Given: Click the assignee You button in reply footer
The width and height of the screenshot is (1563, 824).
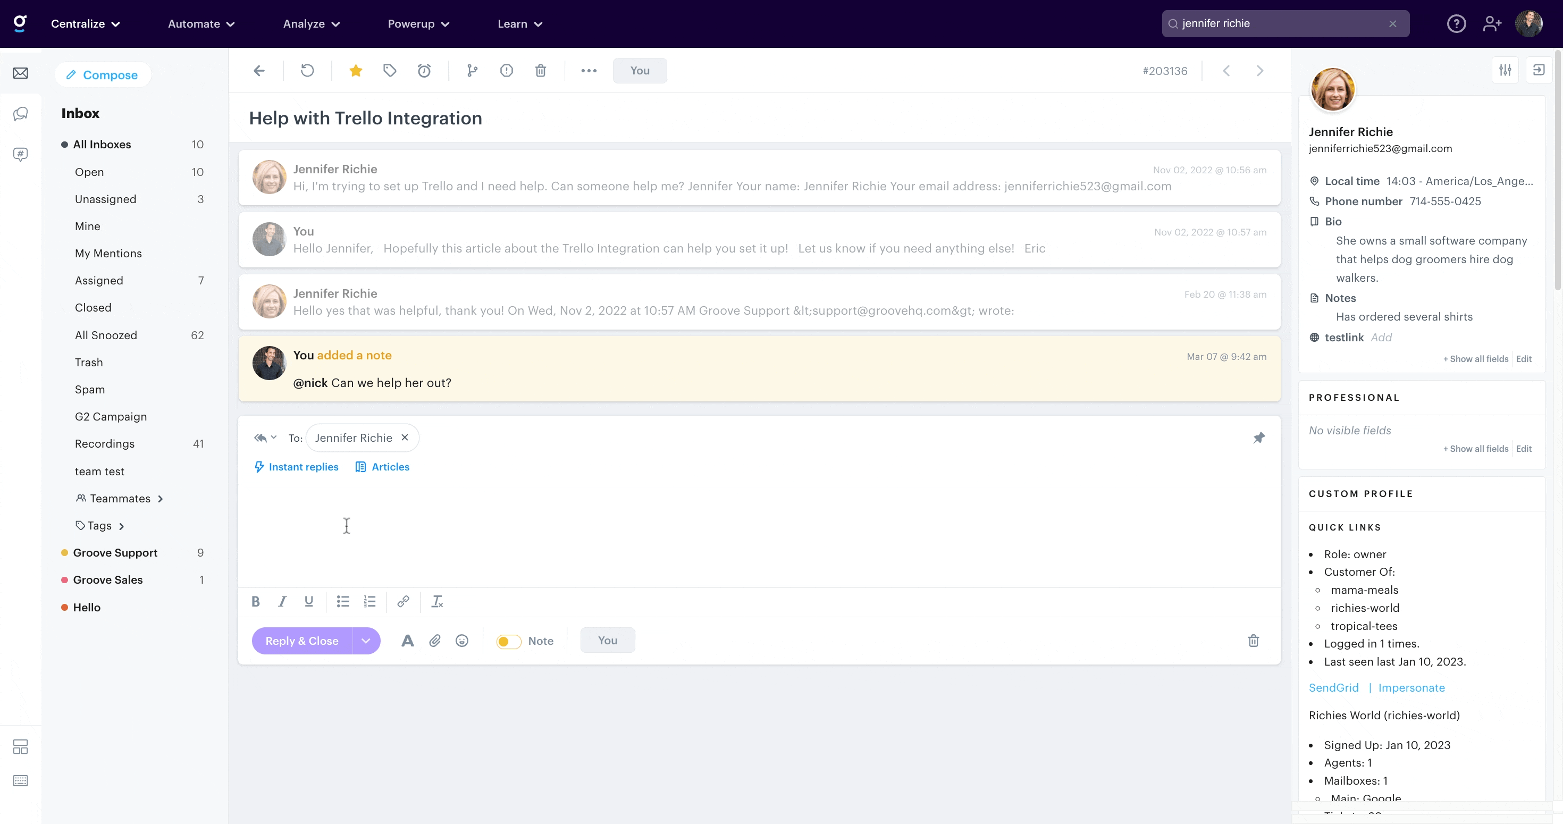Looking at the screenshot, I should (x=607, y=640).
